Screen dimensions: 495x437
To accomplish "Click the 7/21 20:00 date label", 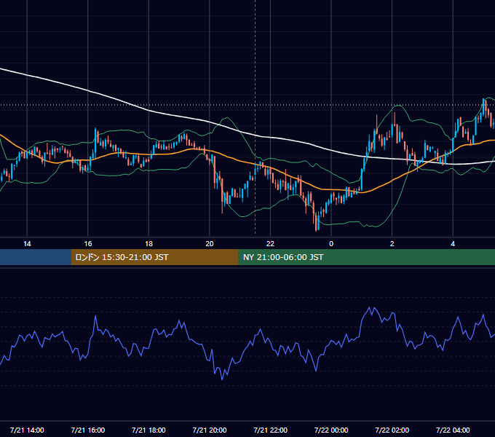I will tap(210, 430).
